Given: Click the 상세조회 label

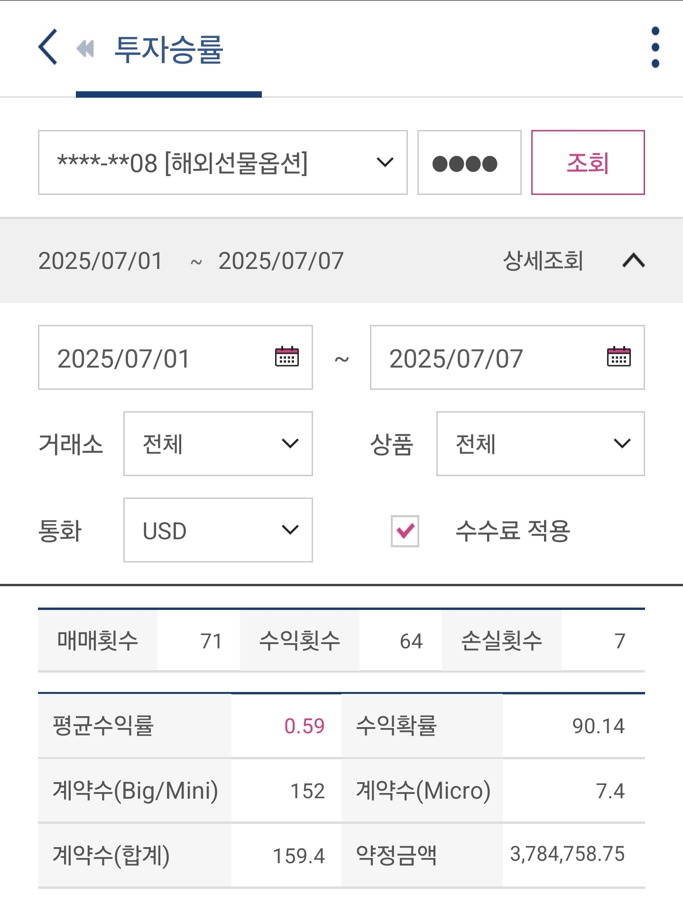Looking at the screenshot, I should point(543,260).
